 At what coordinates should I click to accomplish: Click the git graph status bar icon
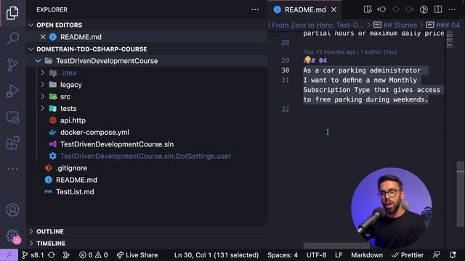[66, 255]
